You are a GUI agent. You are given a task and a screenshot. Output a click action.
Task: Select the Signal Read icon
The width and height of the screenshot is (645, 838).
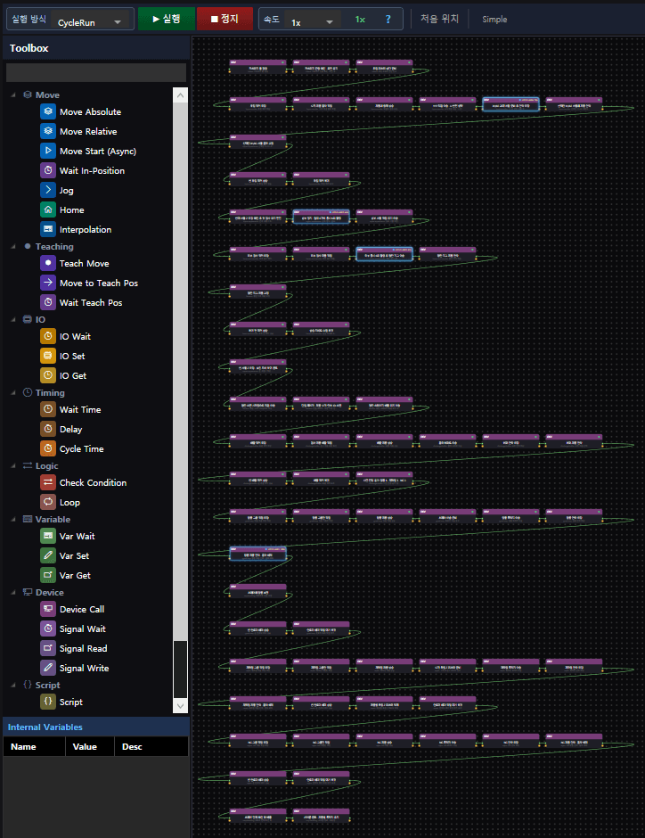pyautogui.click(x=48, y=648)
